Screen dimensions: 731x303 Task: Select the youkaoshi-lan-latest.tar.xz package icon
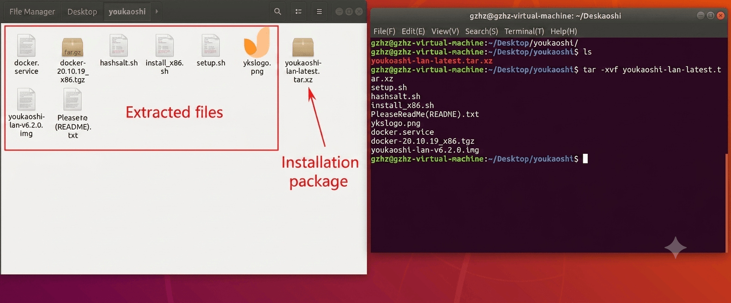pyautogui.click(x=303, y=47)
